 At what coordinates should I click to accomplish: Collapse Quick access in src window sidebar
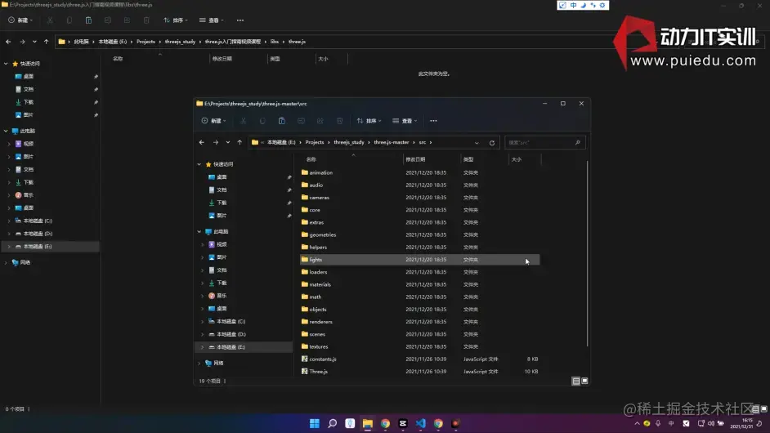coord(199,164)
